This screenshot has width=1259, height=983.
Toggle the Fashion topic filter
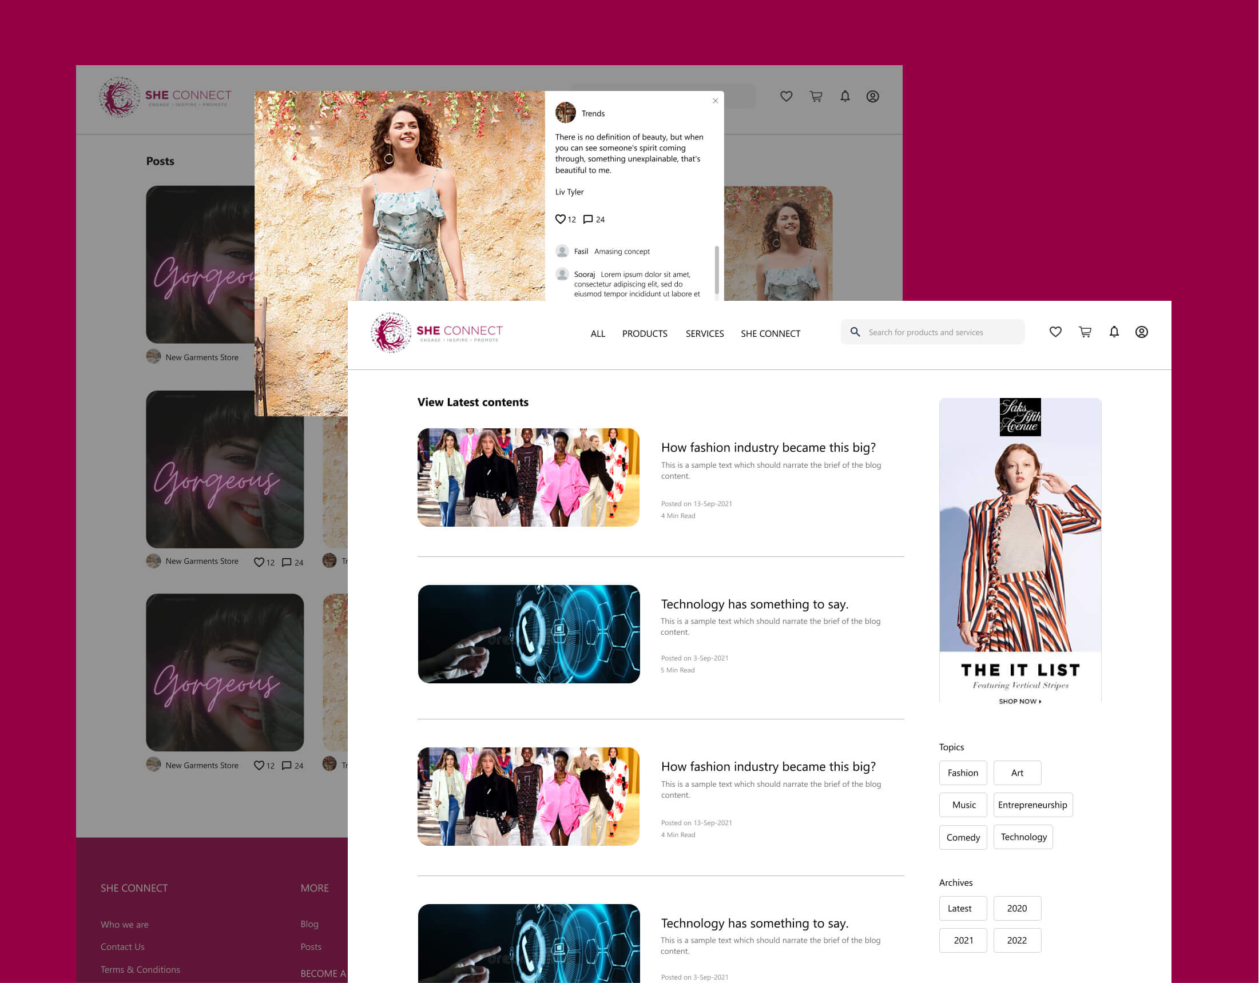(963, 773)
